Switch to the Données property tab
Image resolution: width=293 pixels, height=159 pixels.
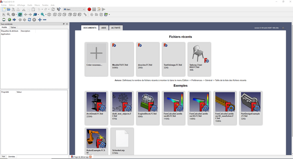click(x=11, y=157)
